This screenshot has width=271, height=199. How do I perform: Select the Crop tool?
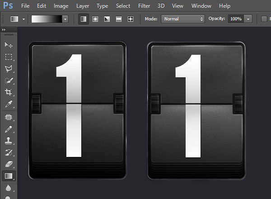[9, 92]
